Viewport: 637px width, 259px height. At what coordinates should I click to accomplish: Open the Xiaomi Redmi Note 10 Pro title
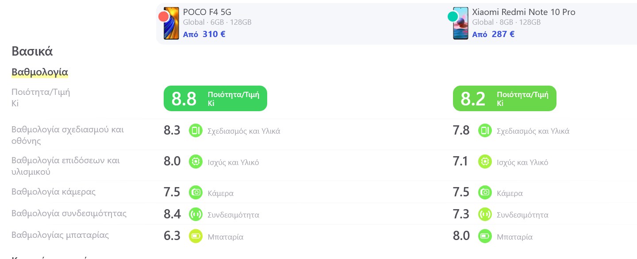point(524,12)
